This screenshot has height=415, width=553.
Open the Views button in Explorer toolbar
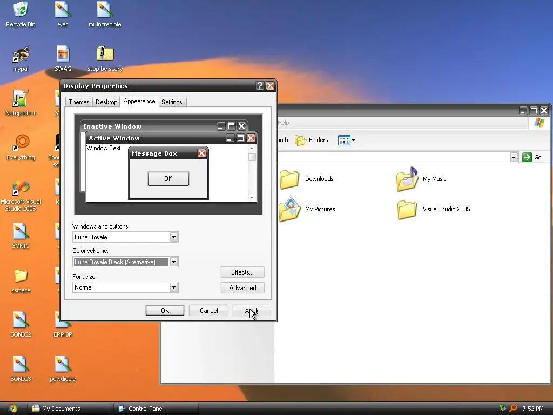coord(346,140)
